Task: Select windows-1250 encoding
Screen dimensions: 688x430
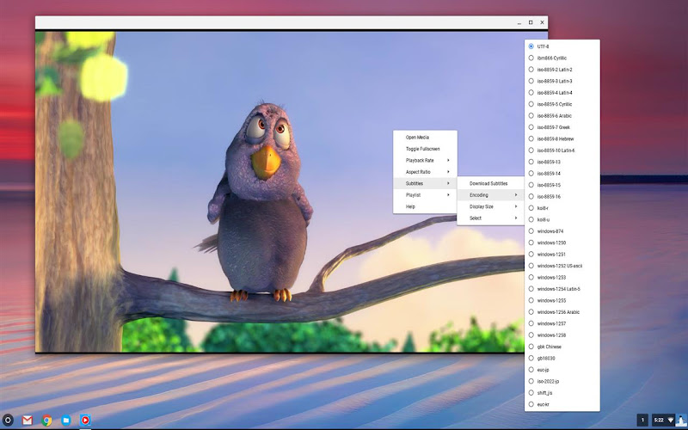Action: pyautogui.click(x=562, y=243)
